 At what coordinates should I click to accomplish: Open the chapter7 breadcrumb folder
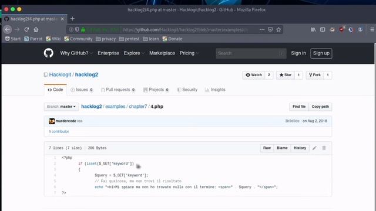tap(138, 107)
